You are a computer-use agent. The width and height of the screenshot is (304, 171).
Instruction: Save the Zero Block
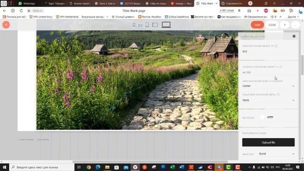pos(257,25)
